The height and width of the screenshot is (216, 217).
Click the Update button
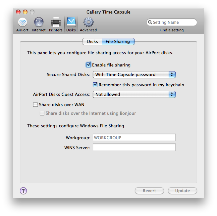(x=183, y=191)
